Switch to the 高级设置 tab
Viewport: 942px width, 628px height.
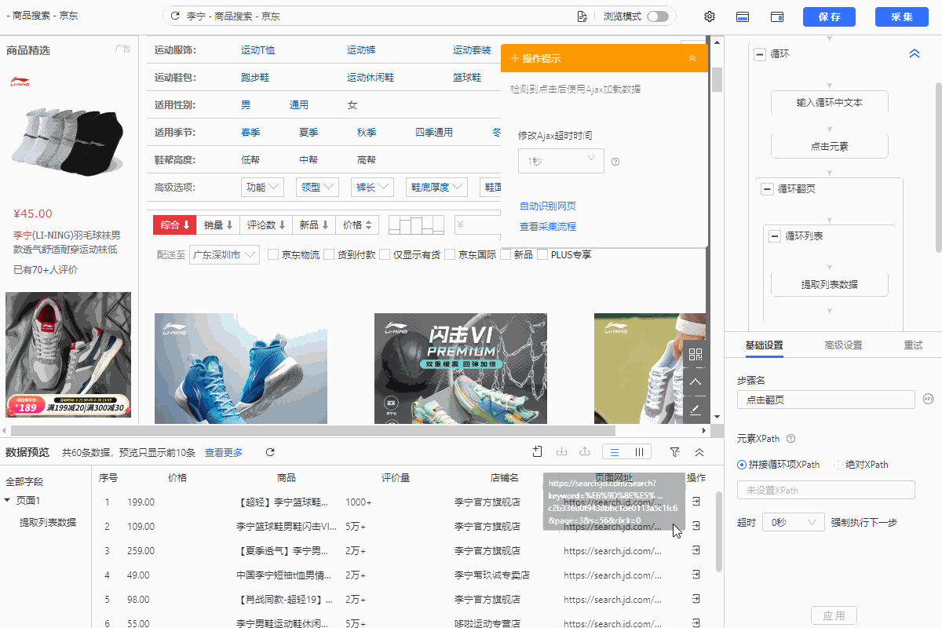click(843, 345)
